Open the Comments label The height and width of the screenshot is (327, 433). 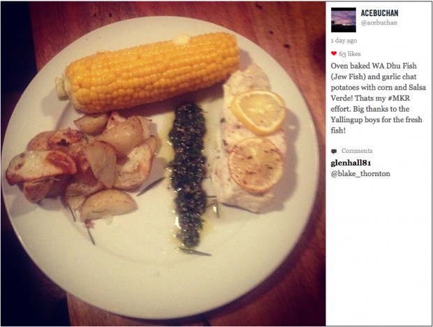(x=357, y=151)
